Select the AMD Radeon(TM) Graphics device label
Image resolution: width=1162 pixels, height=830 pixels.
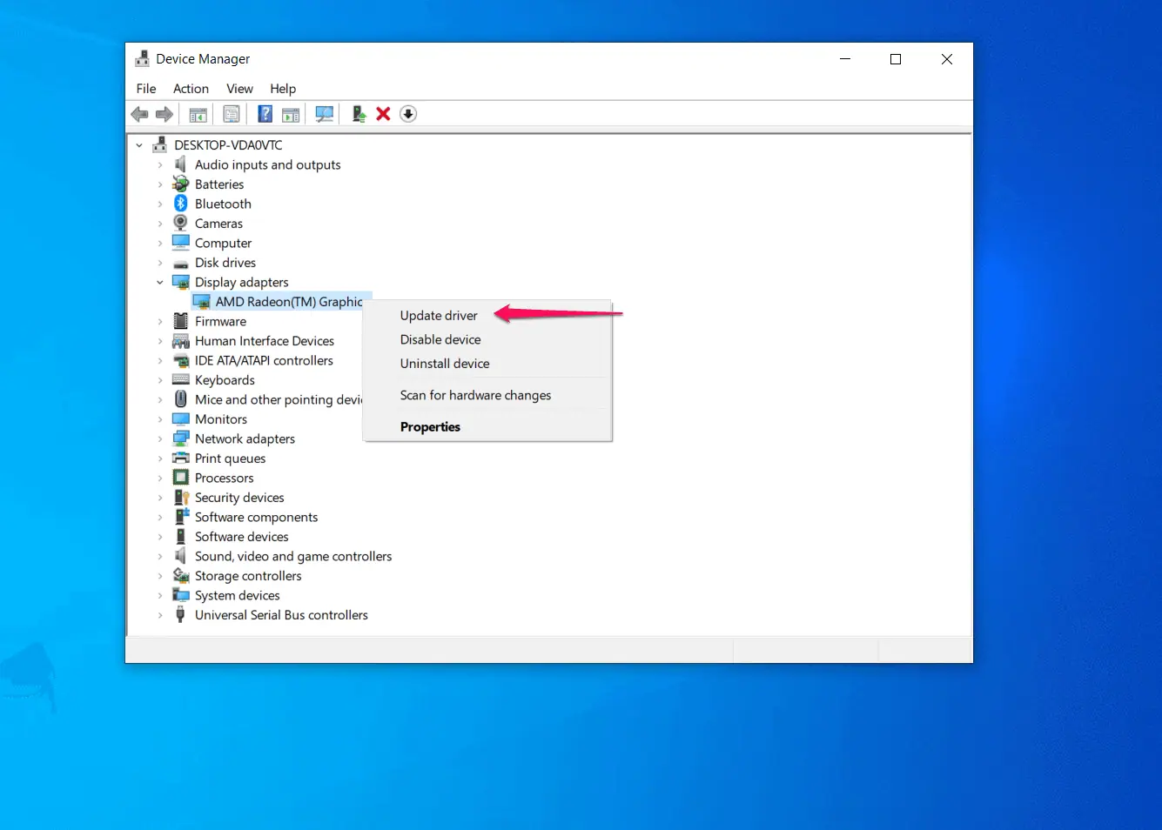[x=289, y=302]
